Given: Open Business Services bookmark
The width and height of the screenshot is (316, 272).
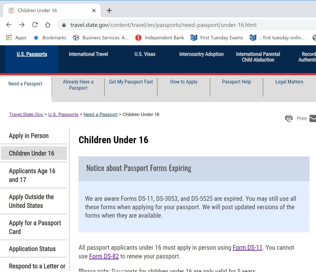Looking at the screenshot, I should 101,38.
